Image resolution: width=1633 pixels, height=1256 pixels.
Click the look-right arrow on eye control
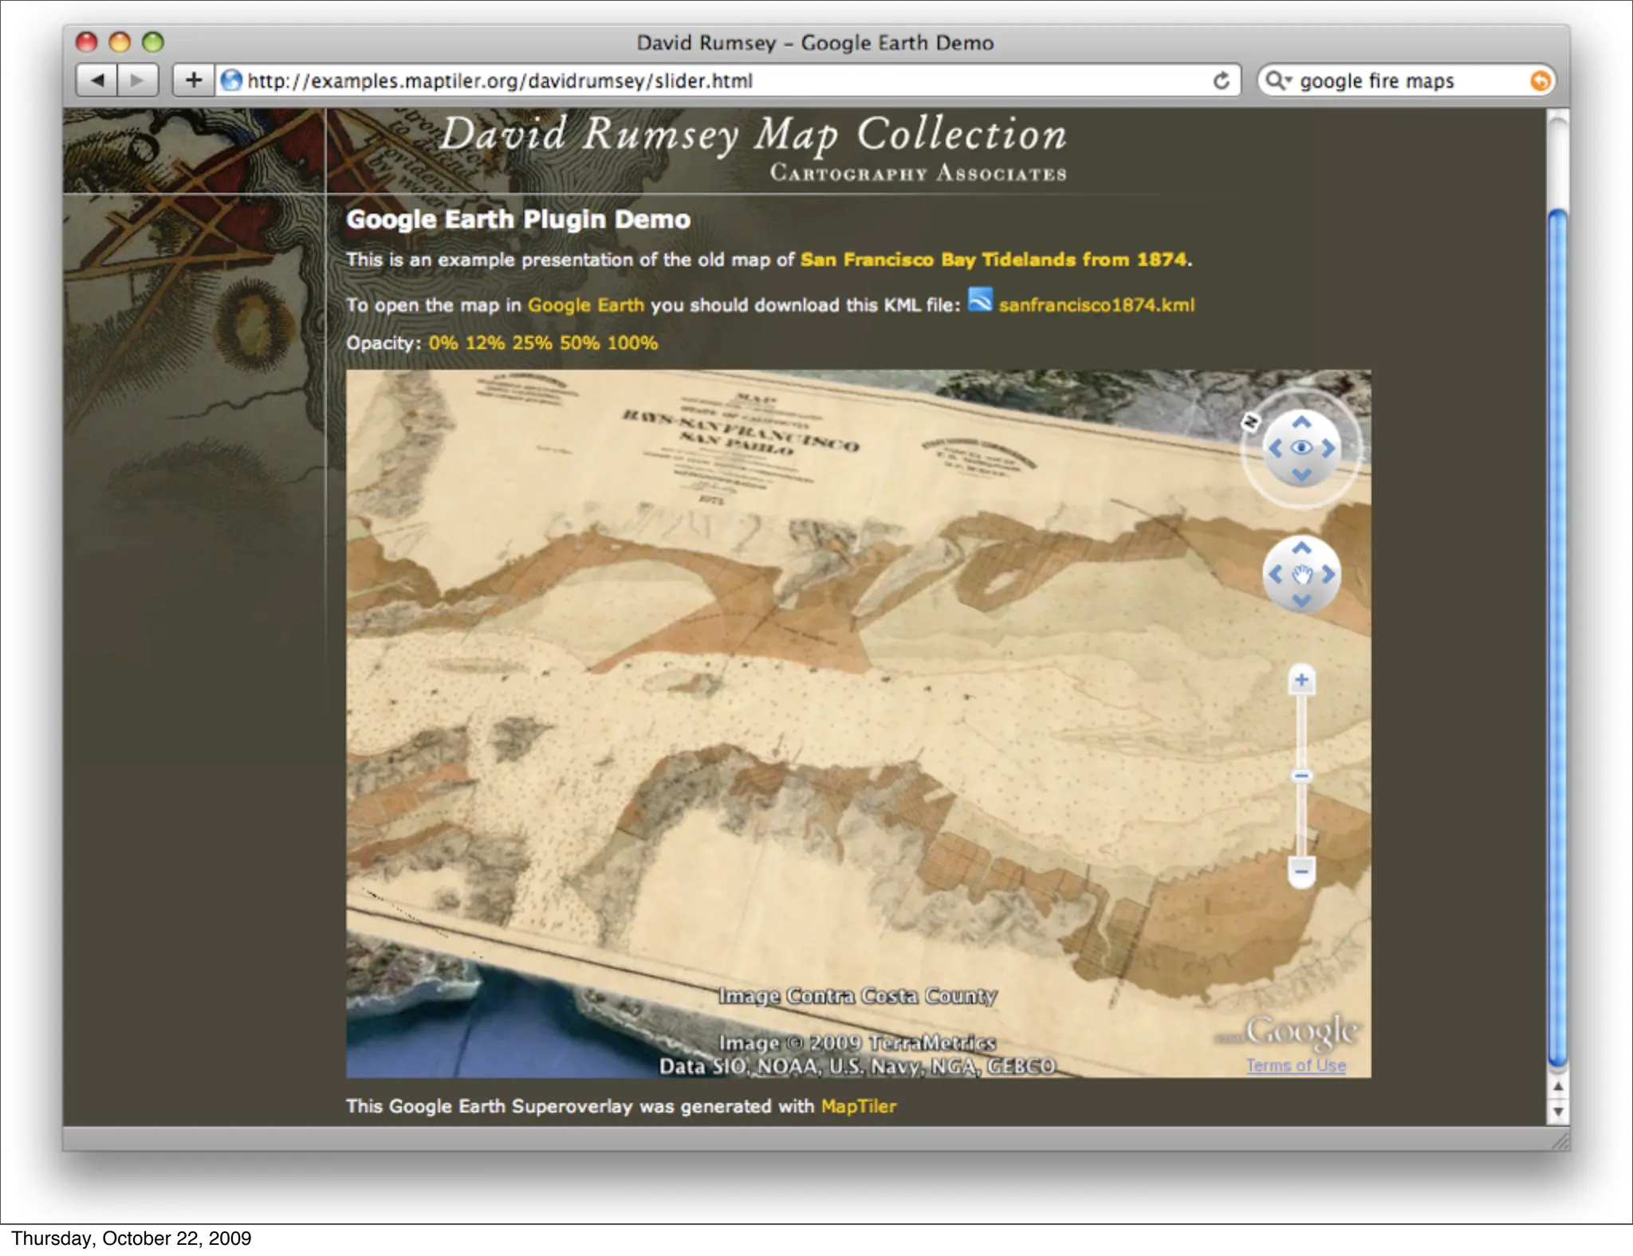[x=1328, y=448]
